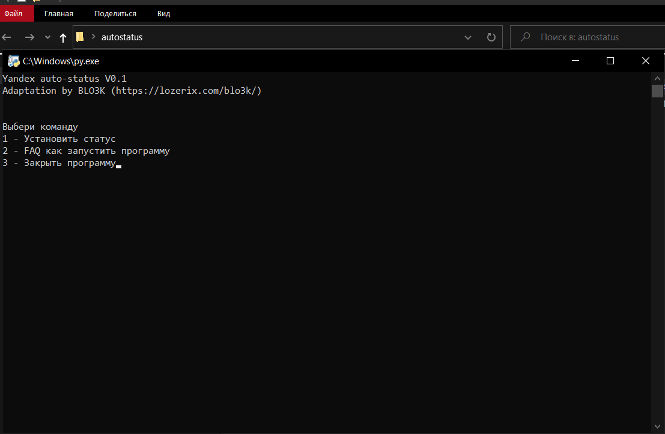
Task: Expand the address path chevron before autostatus
Action: pos(93,37)
